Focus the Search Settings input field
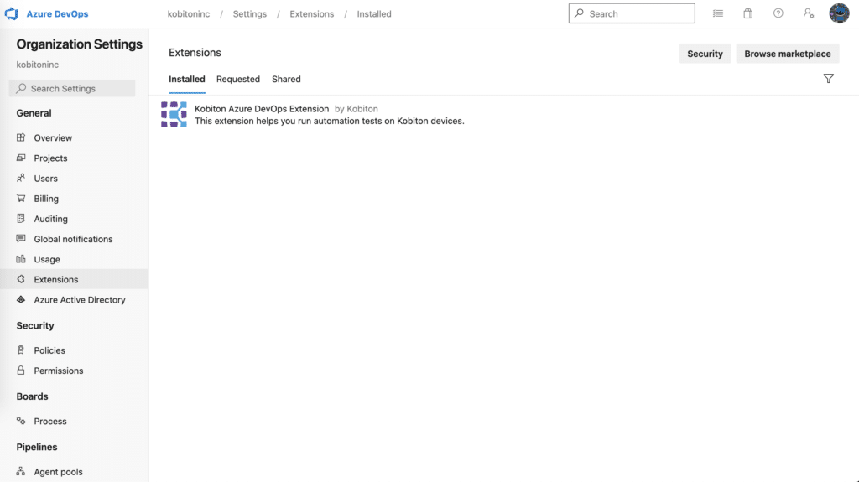 72,88
